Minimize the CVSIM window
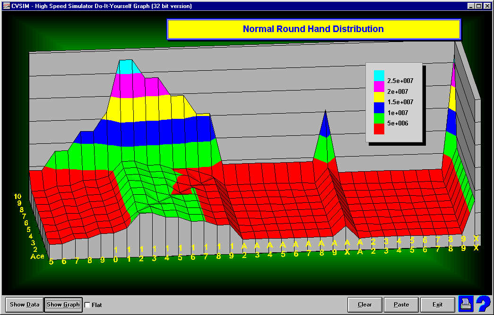Viewport: 494px width, 315px height. [471, 6]
